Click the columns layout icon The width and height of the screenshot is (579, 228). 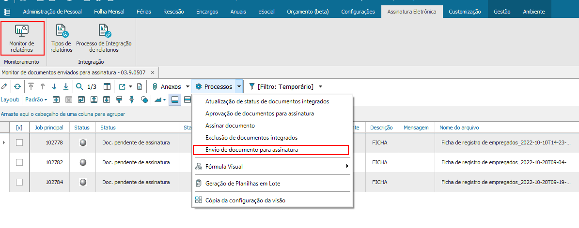[107, 86]
